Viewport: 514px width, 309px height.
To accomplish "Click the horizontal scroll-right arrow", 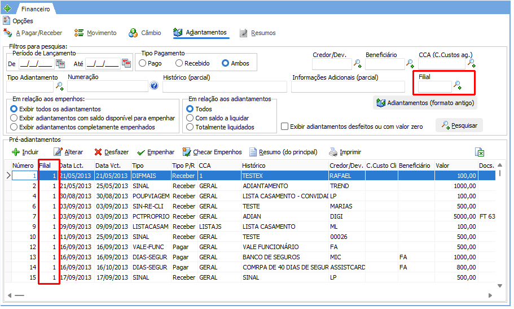I will [x=490, y=295].
